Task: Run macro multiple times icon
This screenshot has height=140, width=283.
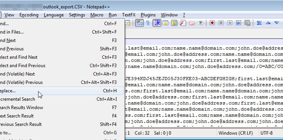Action: [239, 23]
